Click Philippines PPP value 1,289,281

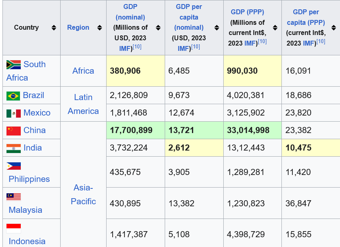pos(246,172)
